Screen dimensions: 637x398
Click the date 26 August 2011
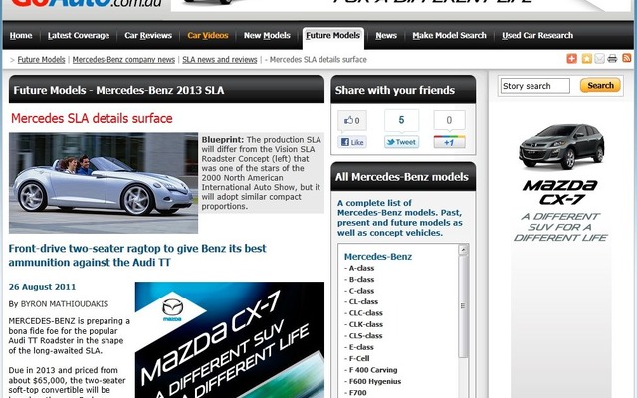tap(42, 287)
